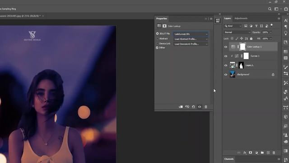
Task: Filter layers by adjustment layer icon
Action: (x=251, y=26)
